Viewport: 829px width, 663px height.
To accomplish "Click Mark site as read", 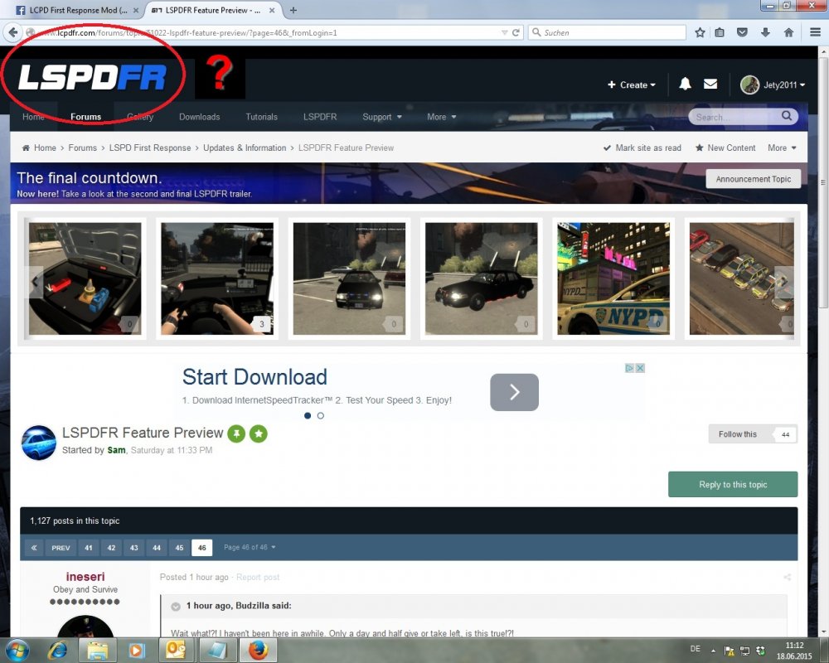I will (x=642, y=148).
